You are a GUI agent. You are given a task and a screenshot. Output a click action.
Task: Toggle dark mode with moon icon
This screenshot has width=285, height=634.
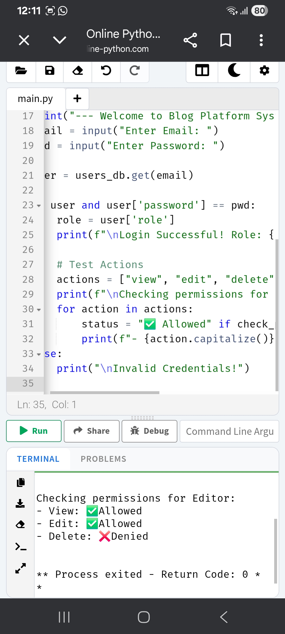(x=234, y=71)
